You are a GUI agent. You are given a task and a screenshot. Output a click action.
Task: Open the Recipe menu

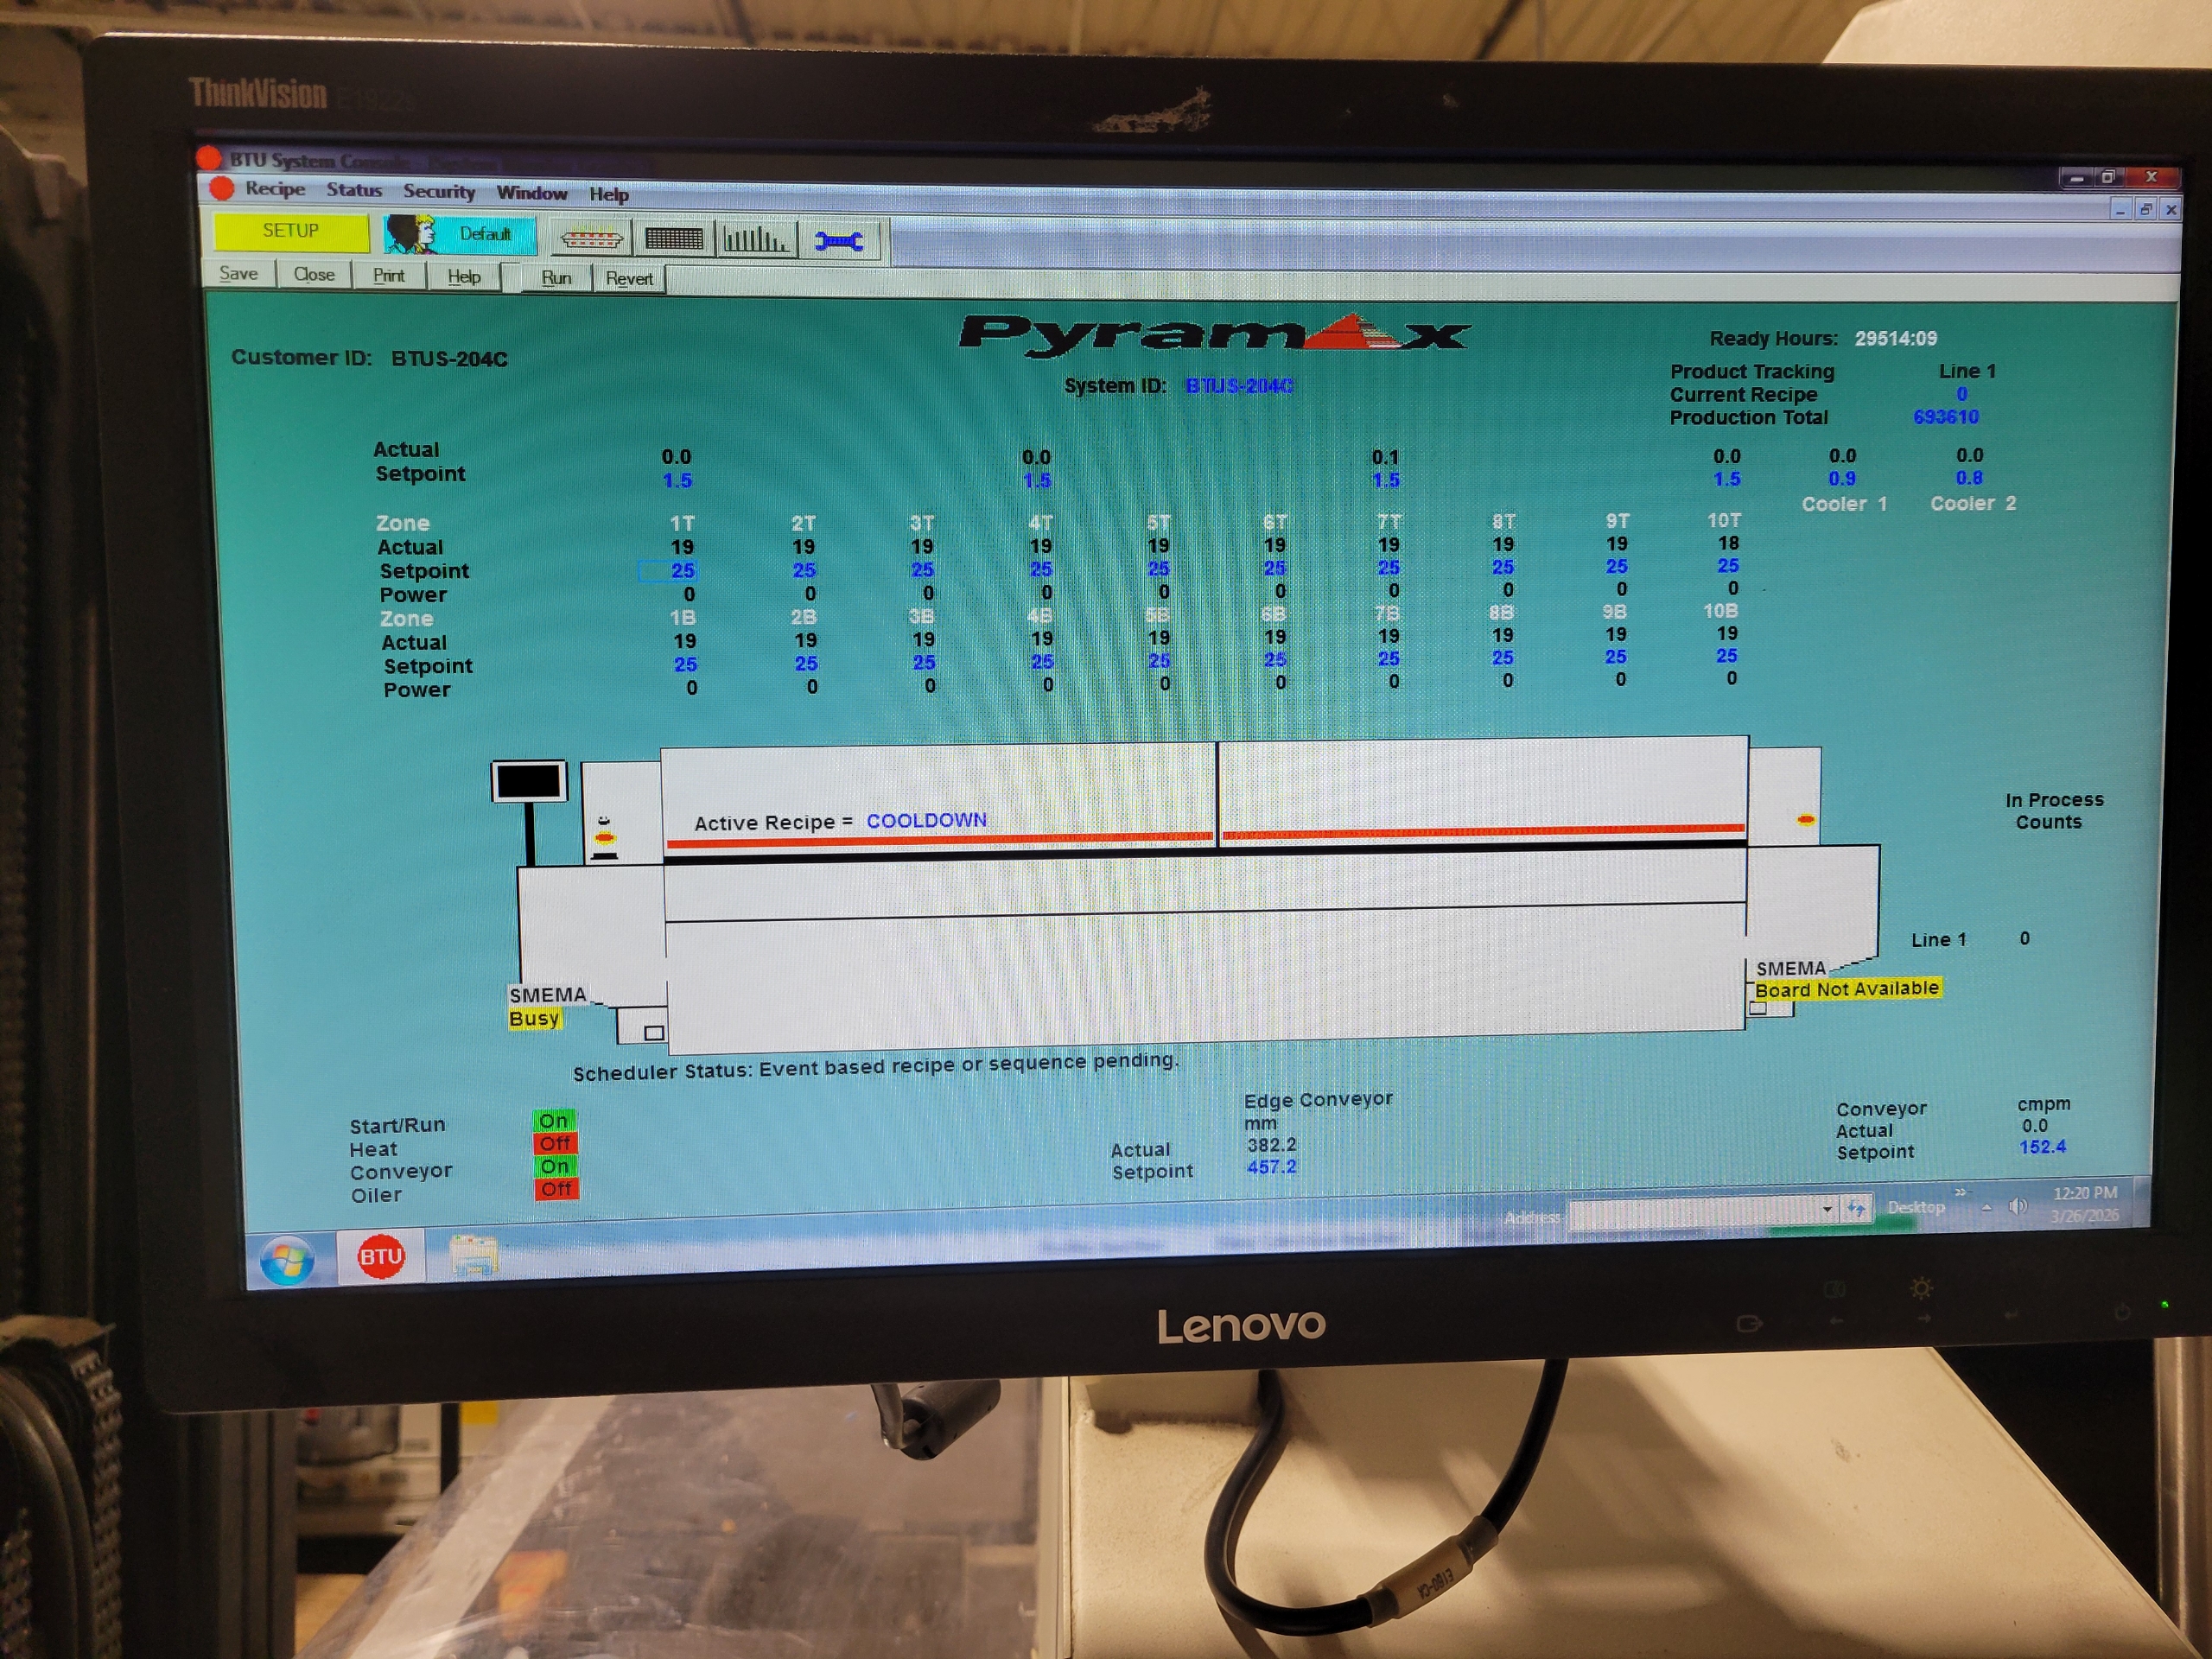pyautogui.click(x=275, y=190)
